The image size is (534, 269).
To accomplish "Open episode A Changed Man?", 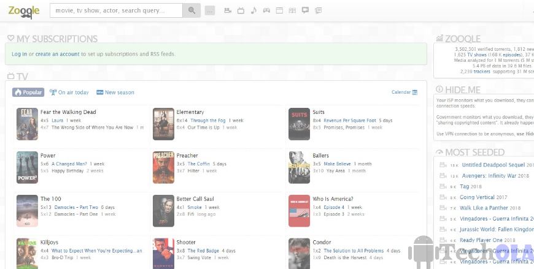I will coord(69,164).
